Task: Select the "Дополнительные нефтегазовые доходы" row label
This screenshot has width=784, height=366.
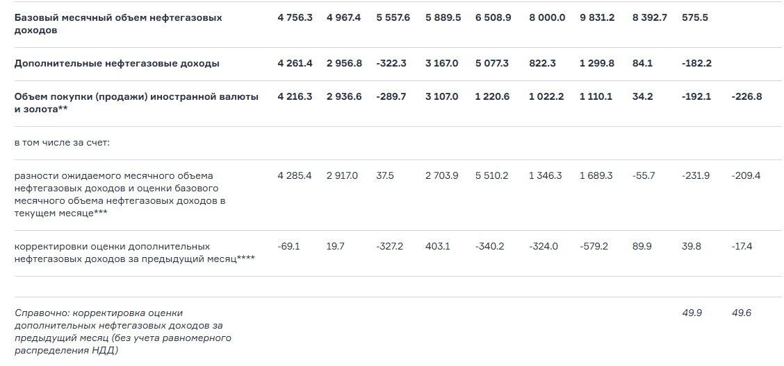Action: (117, 63)
